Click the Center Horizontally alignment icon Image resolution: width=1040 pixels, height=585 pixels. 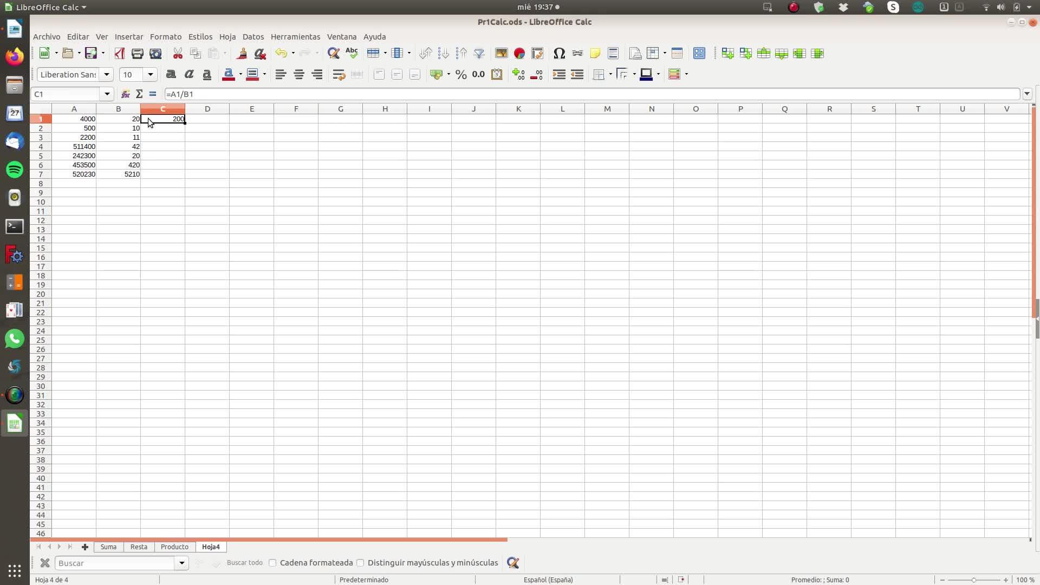tap(298, 75)
